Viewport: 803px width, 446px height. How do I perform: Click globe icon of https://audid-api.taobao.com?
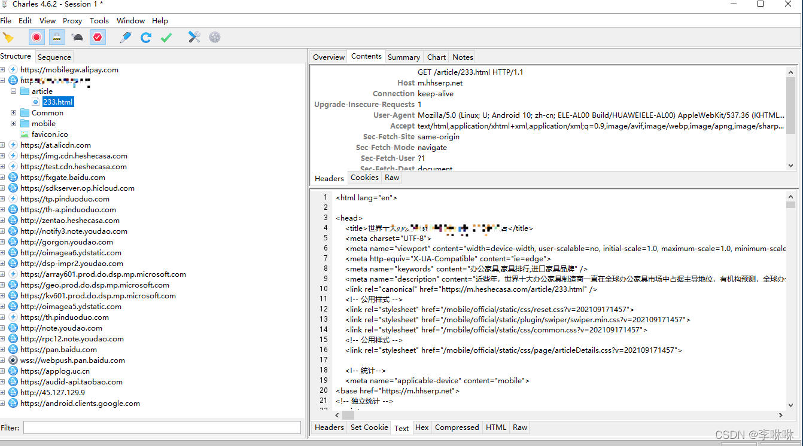coord(13,382)
